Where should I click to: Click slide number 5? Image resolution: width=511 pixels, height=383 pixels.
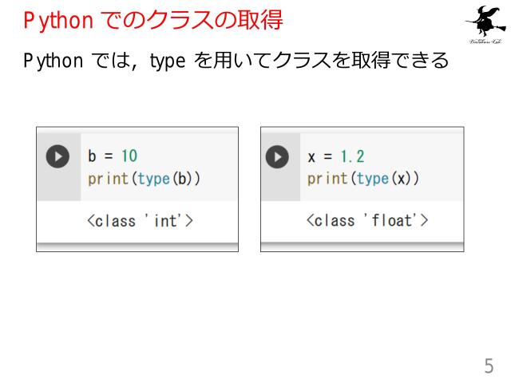point(489,366)
